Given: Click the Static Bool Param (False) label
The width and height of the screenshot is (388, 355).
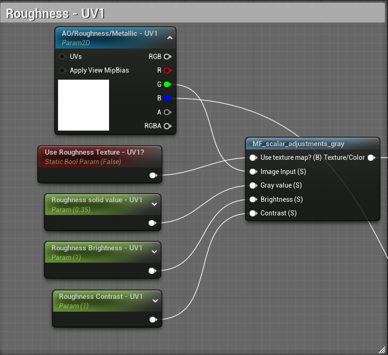Looking at the screenshot, I should click(x=83, y=162).
